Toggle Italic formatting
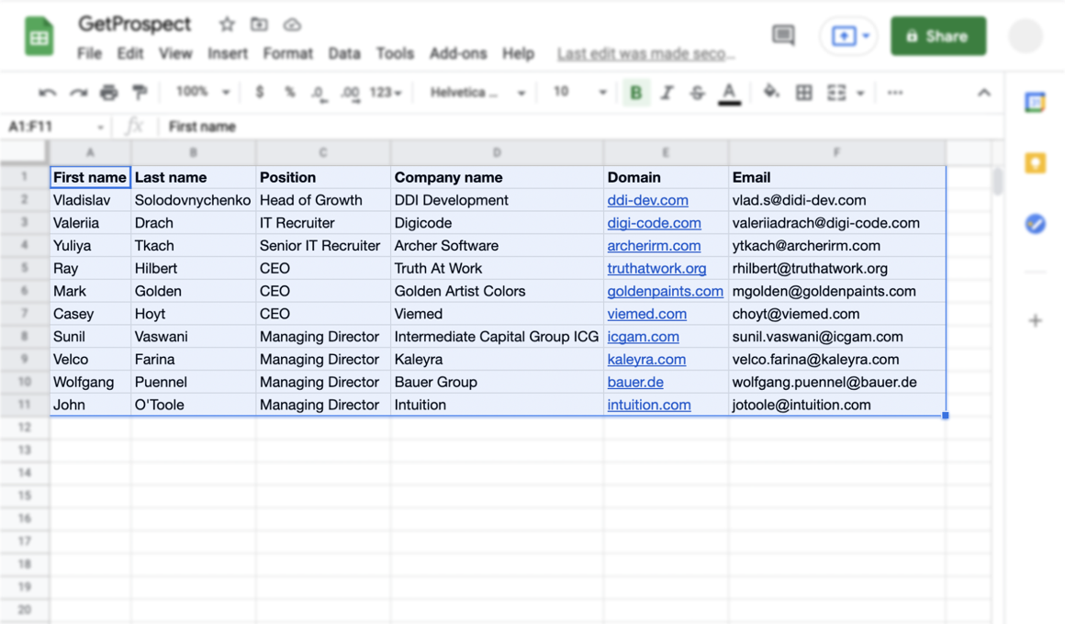The width and height of the screenshot is (1065, 624). pyautogui.click(x=667, y=93)
